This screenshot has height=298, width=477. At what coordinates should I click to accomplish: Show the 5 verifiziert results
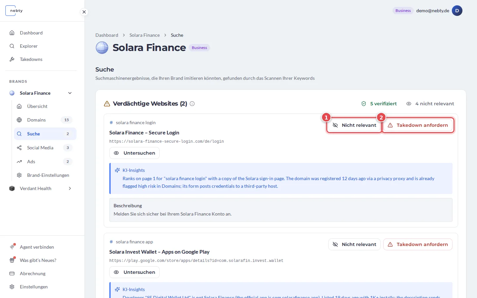[379, 104]
